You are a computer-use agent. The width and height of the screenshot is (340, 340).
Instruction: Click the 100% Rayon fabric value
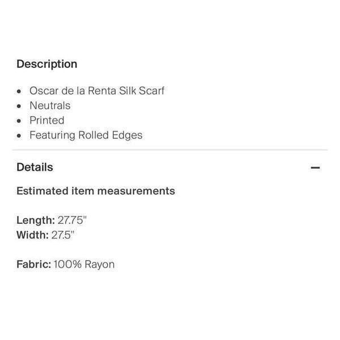coord(84,265)
